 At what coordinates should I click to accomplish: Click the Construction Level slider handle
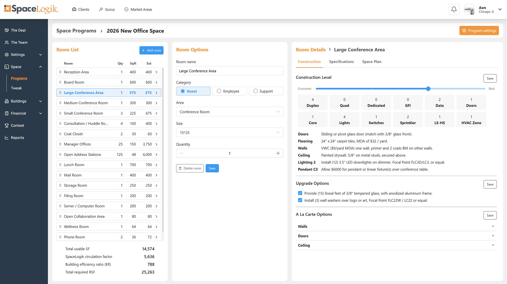pyautogui.click(x=428, y=89)
